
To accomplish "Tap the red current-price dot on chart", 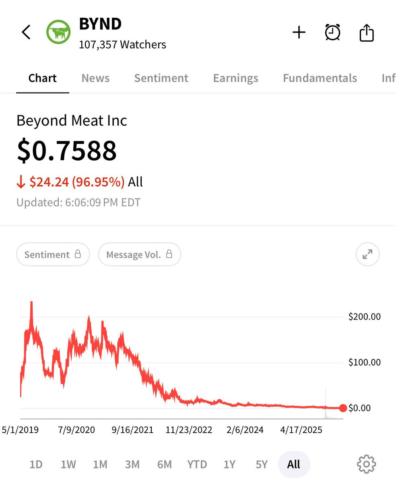I will click(343, 408).
